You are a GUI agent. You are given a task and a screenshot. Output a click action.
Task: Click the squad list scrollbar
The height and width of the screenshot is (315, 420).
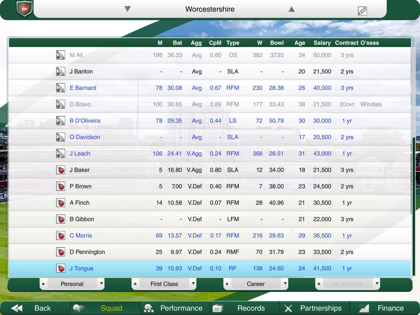tap(414, 206)
